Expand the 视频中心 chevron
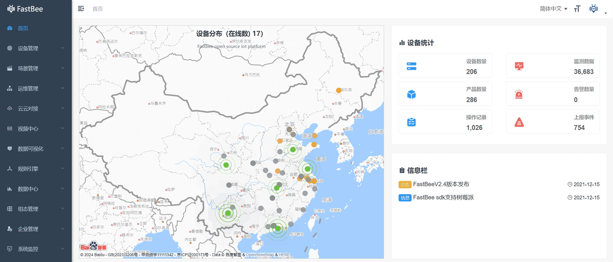Image resolution: width=613 pixels, height=262 pixels. pos(63,128)
